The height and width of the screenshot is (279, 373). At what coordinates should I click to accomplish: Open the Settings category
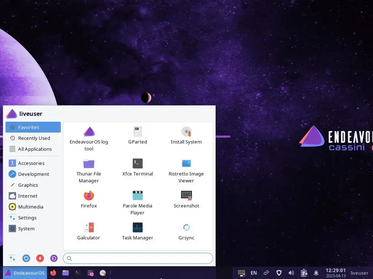(33, 218)
